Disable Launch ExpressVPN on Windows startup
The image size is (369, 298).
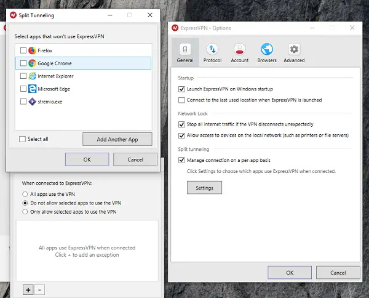[x=181, y=89]
